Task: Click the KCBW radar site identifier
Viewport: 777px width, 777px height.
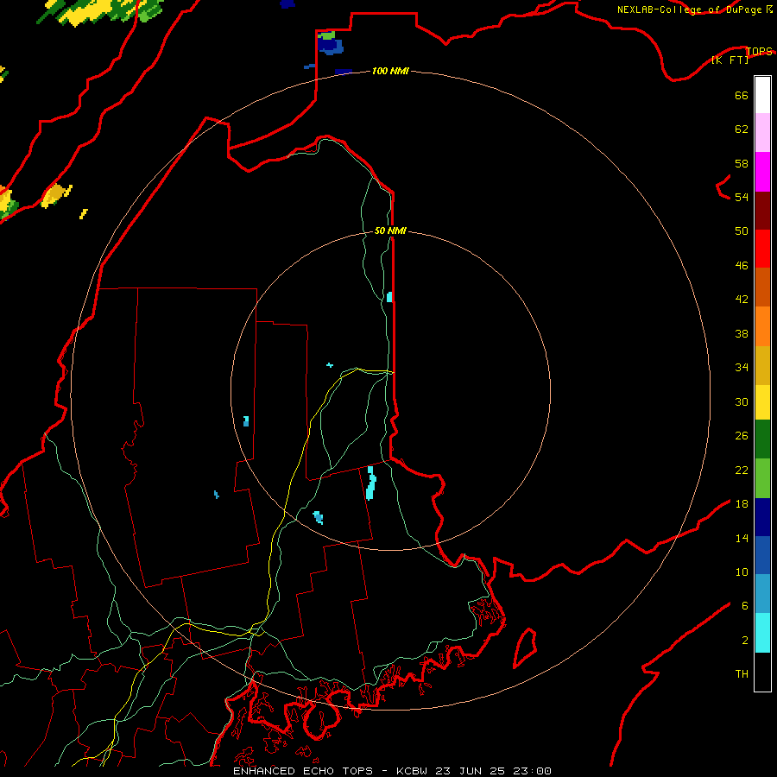Action: coord(414,771)
